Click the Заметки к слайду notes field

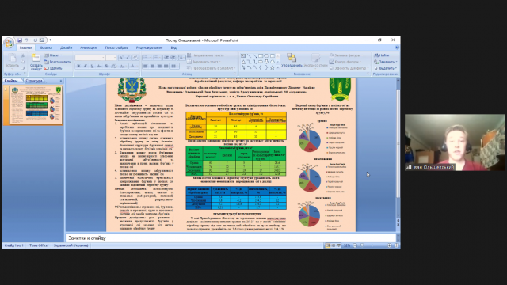[x=231, y=237]
